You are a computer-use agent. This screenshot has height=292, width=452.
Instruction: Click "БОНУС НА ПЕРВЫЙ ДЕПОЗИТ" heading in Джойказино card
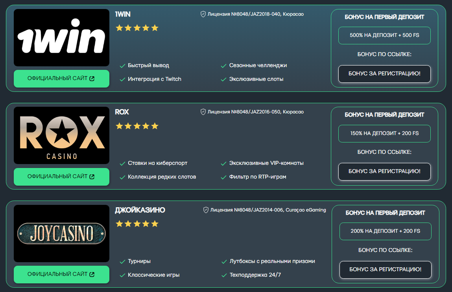[386, 213]
